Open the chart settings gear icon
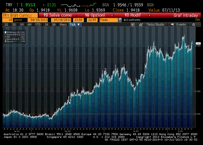The width and height of the screenshot is (203, 145). (x=194, y=24)
